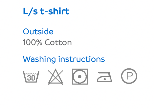Click the word t-shirt in the title
This screenshot has height=109, width=154.
pos(55,11)
